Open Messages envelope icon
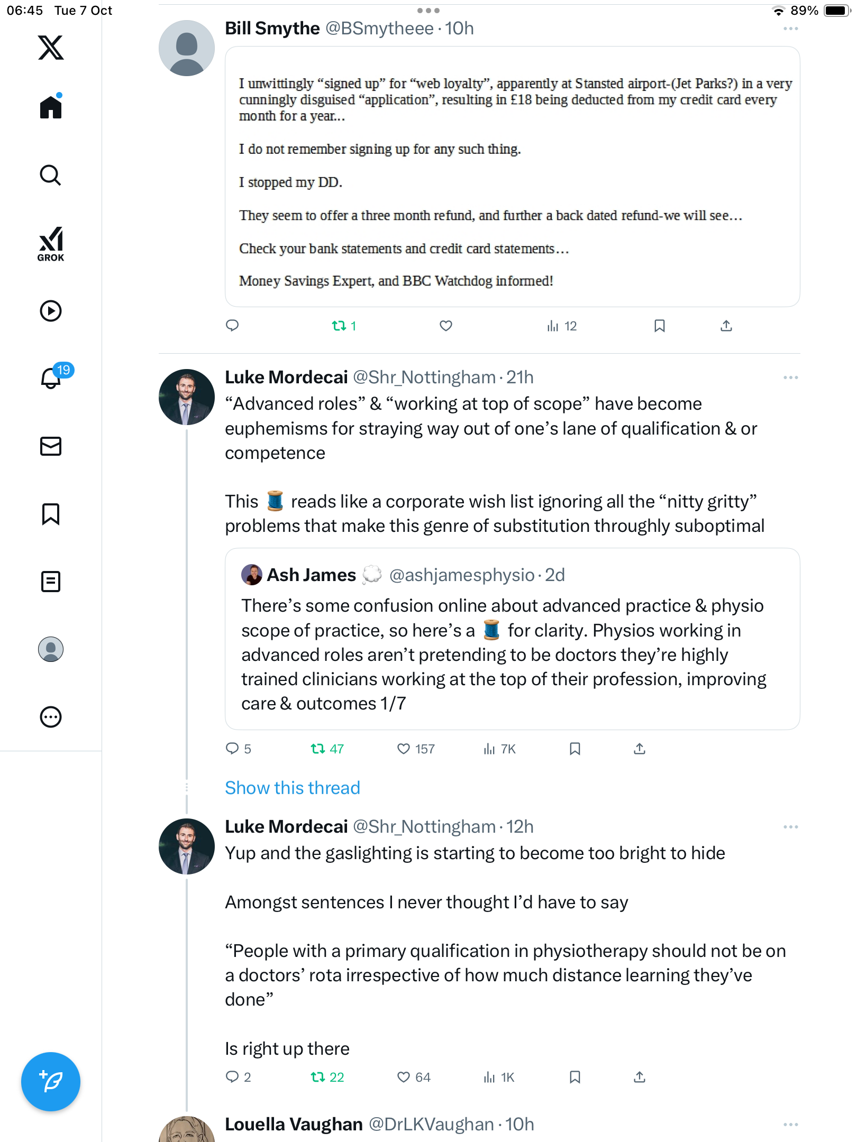The width and height of the screenshot is (857, 1142). point(51,446)
